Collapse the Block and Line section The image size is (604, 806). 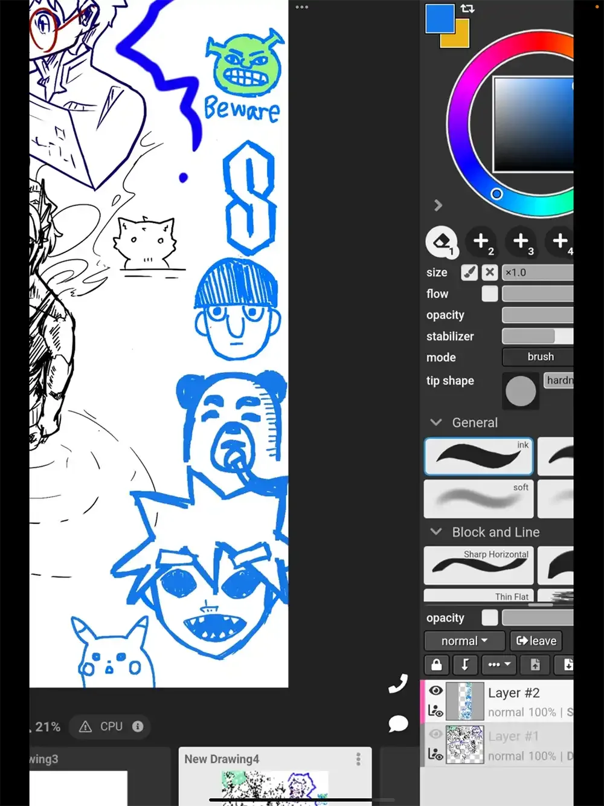pyautogui.click(x=436, y=532)
